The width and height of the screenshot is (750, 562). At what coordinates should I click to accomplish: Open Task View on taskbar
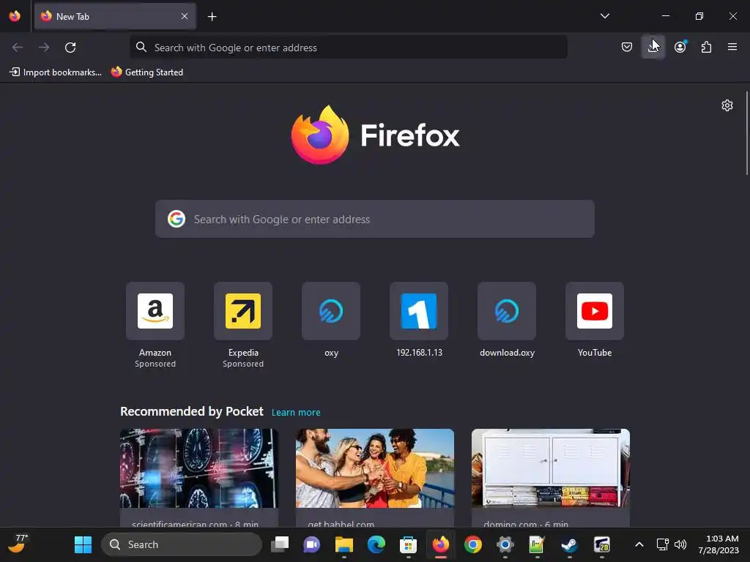tap(280, 544)
